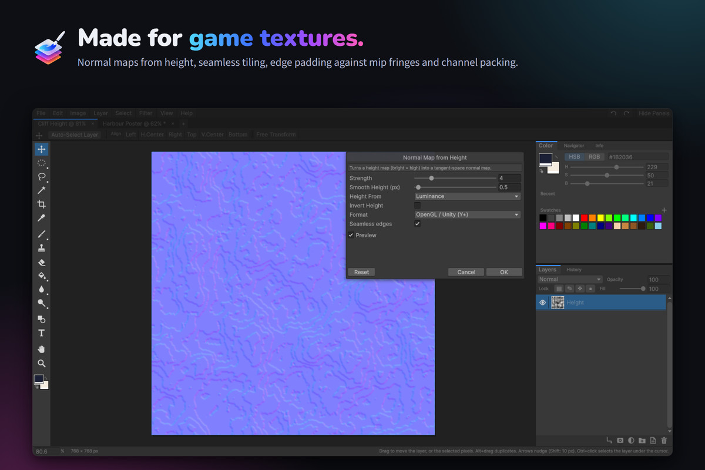Select the Lasso tool

click(x=41, y=176)
